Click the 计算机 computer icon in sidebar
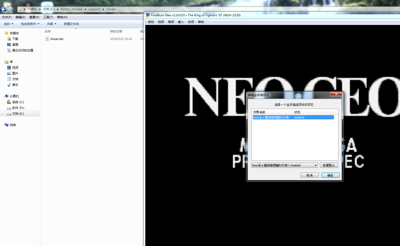This screenshot has height=246, width=400. (7, 96)
